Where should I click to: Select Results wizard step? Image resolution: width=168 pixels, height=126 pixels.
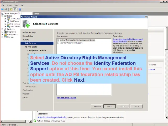tap(25, 97)
